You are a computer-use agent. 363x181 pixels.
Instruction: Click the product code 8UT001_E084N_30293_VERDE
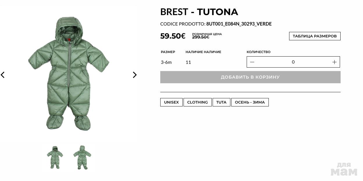[239, 24]
